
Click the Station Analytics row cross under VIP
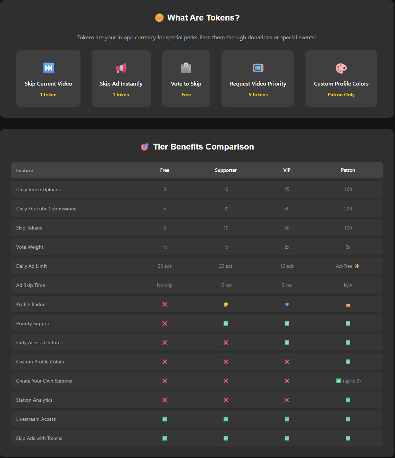coord(287,400)
